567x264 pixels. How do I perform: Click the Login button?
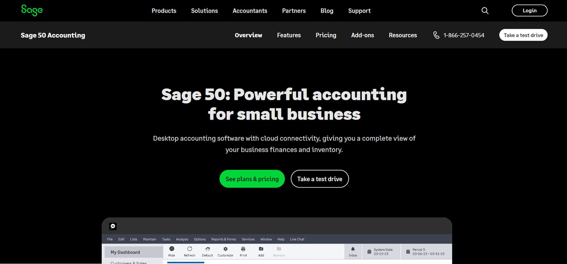[x=529, y=11]
